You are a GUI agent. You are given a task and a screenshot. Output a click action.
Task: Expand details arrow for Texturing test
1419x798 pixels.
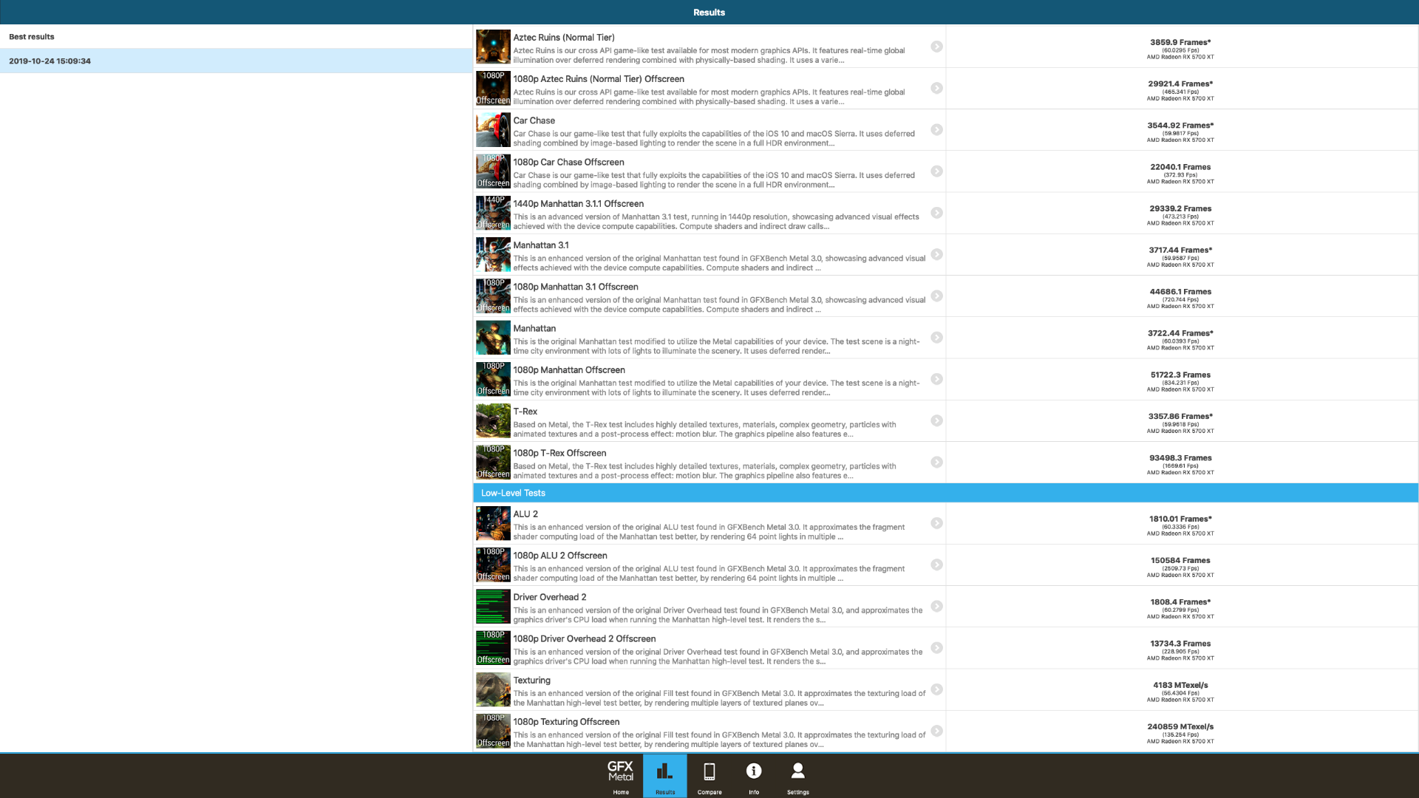[x=936, y=689]
